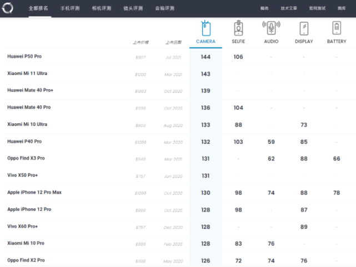Open the 音箱评测 menu item
Viewport: 356px width, 267px height.
[164, 8]
